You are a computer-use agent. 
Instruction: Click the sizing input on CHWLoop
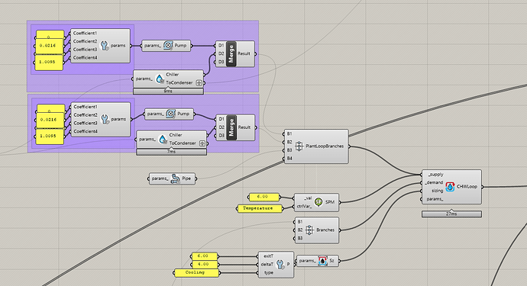point(438,191)
